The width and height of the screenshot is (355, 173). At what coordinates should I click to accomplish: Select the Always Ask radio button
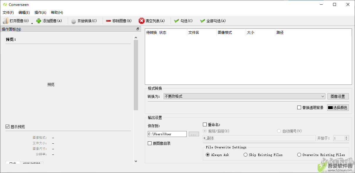tap(208, 155)
